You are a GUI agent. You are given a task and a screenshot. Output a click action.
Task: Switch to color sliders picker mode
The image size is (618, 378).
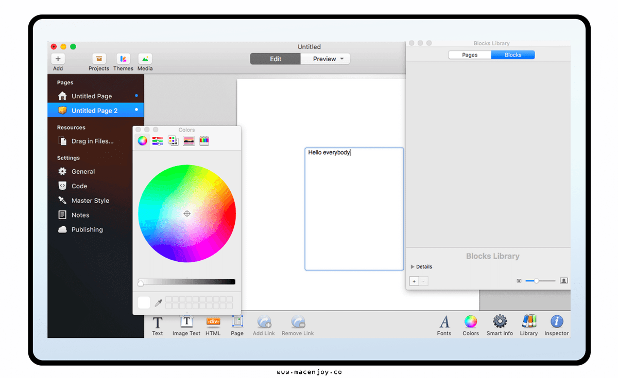pos(158,140)
